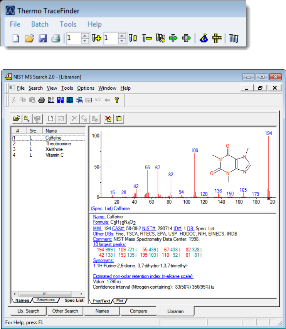Viewport: 286px width, 329px height.
Task: Switch to the Compare tab
Action: (138, 311)
